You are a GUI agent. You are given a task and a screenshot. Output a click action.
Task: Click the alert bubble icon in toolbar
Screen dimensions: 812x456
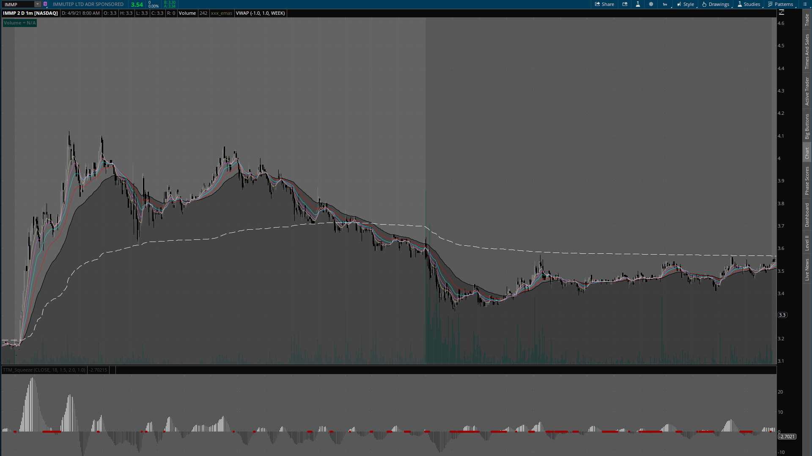pyautogui.click(x=625, y=4)
